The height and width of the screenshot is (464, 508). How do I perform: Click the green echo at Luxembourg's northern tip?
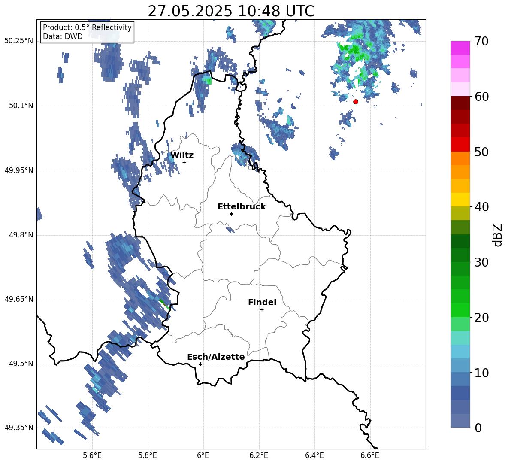207,80
